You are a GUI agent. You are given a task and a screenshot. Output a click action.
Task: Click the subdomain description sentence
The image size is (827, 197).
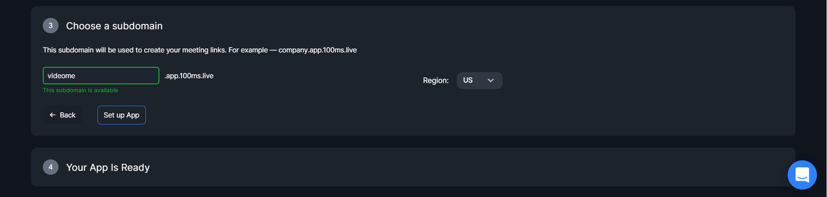(x=200, y=50)
